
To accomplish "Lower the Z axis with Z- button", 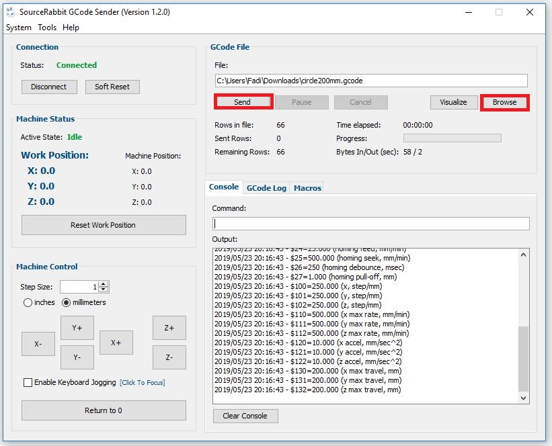I will 169,357.
